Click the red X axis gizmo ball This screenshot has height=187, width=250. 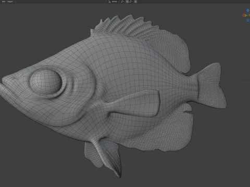pyautogui.click(x=244, y=15)
